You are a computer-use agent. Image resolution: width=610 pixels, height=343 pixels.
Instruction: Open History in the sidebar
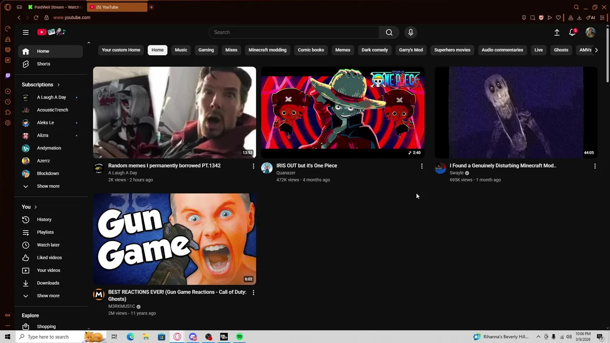coord(50,220)
